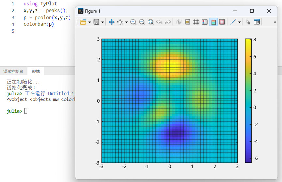The image size is (282, 182).
Task: Toggle the grid lines icon
Action: (x=196, y=22)
